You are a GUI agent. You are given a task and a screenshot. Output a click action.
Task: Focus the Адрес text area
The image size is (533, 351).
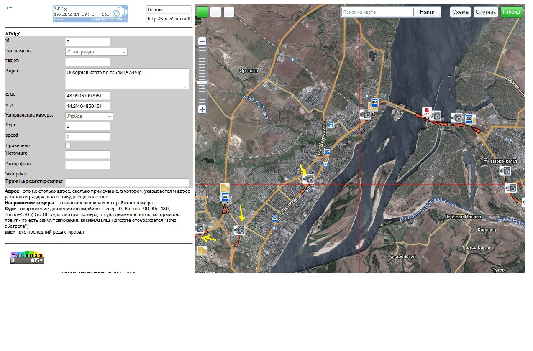[x=127, y=79]
